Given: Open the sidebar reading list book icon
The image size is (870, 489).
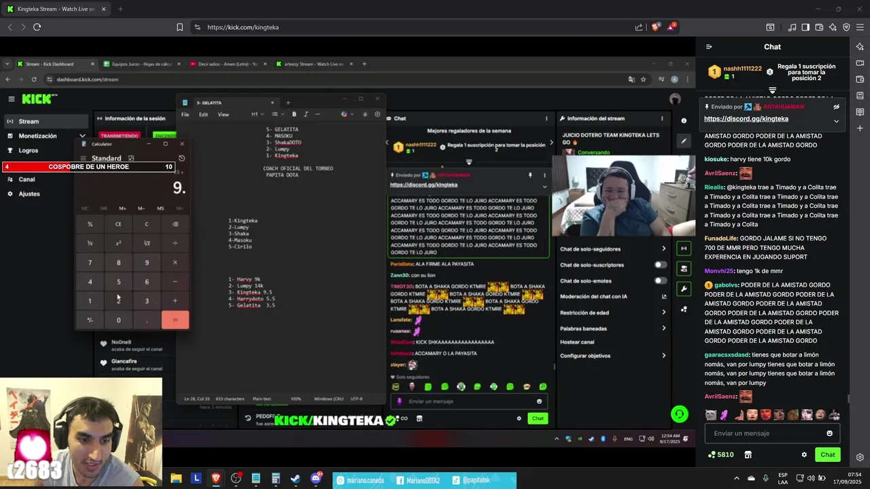Looking at the screenshot, I should [860, 111].
